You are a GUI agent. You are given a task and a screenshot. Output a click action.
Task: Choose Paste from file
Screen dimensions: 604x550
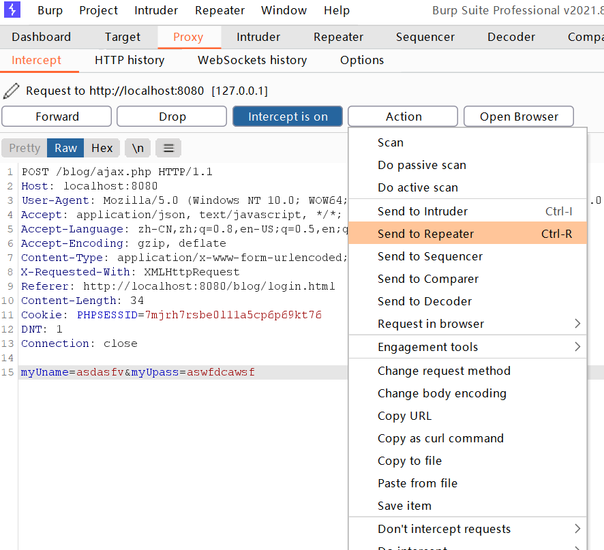pyautogui.click(x=468, y=483)
